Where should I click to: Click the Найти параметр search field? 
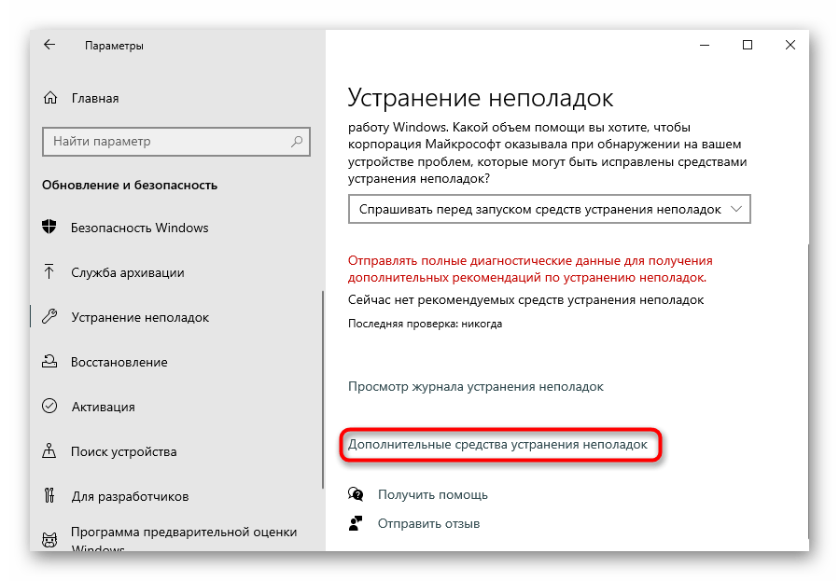coord(176,142)
